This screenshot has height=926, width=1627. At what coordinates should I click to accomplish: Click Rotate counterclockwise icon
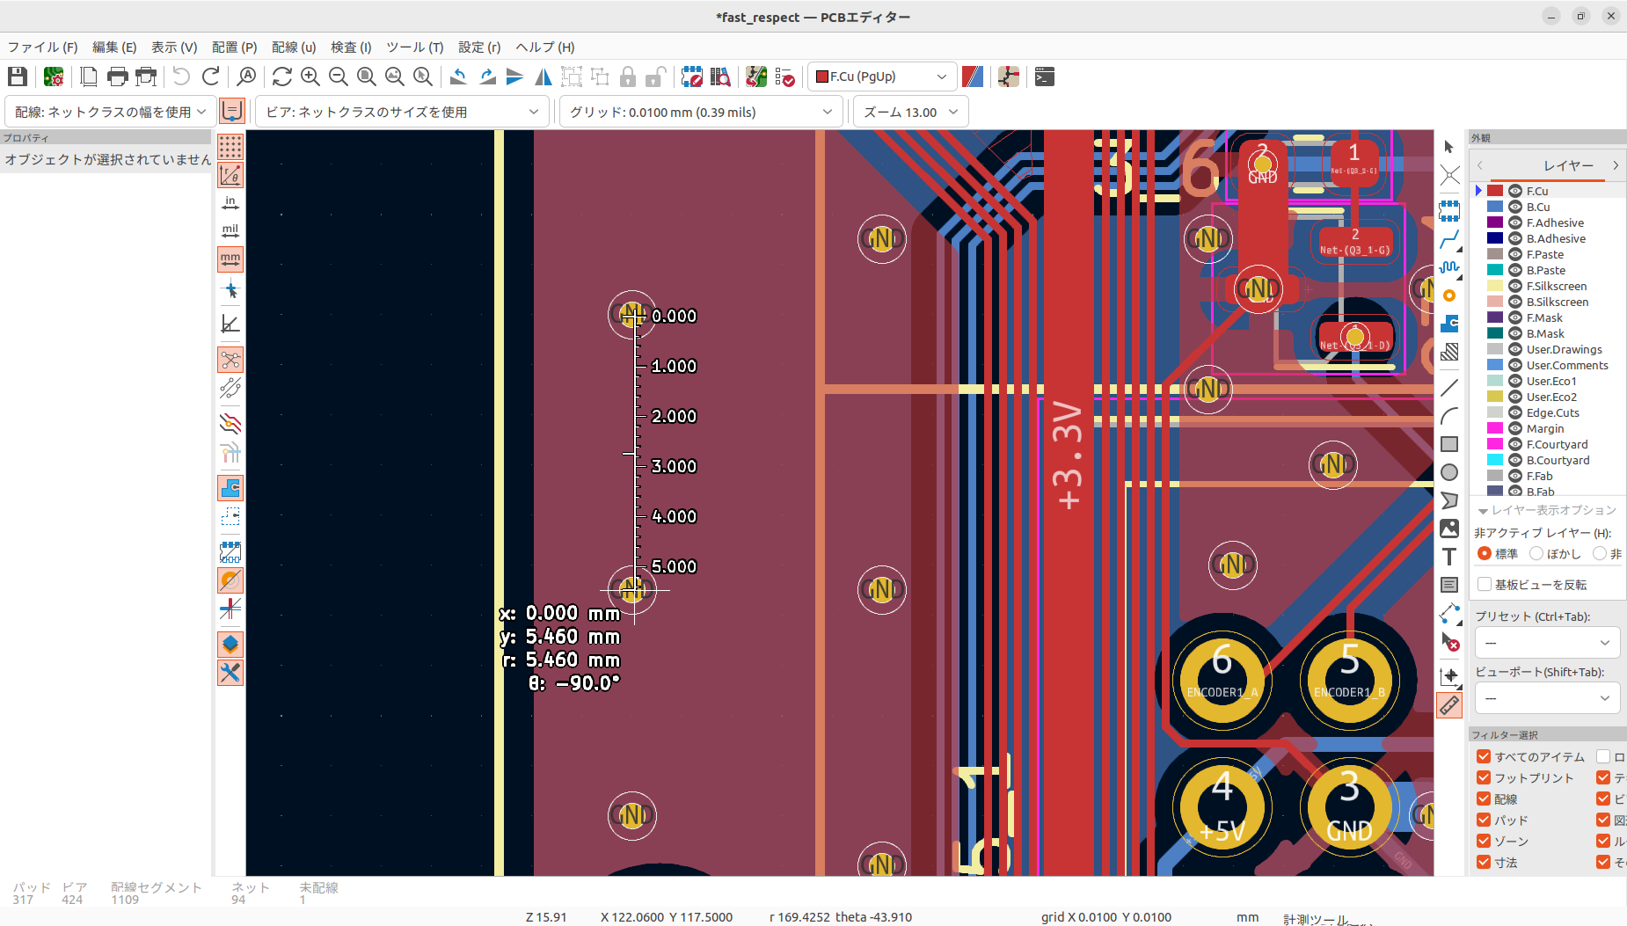(458, 77)
